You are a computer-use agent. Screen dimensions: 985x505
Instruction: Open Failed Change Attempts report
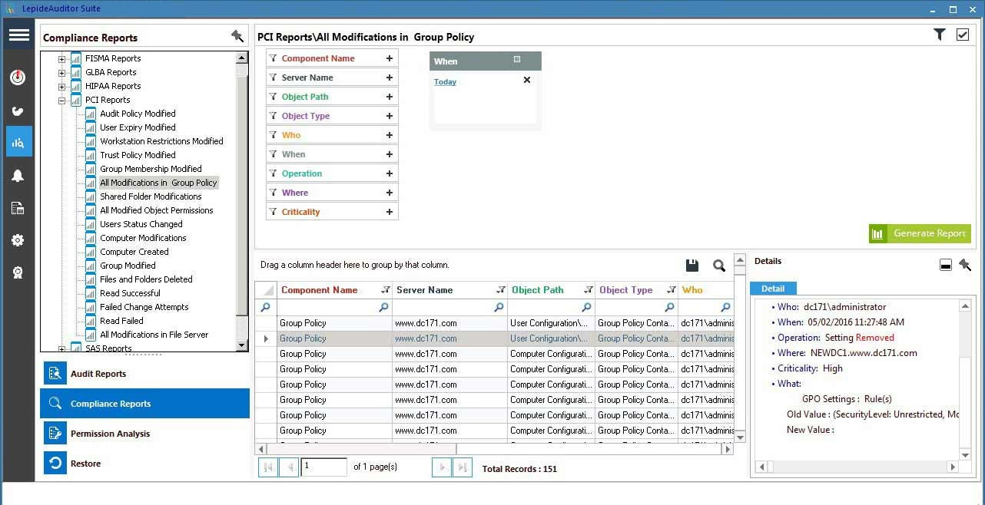pyautogui.click(x=144, y=307)
